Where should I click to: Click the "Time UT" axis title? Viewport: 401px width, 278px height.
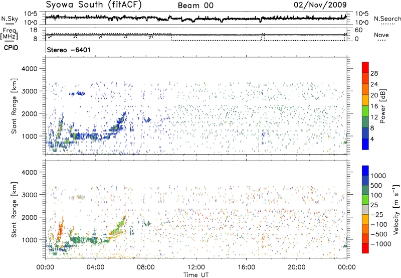click(196, 275)
